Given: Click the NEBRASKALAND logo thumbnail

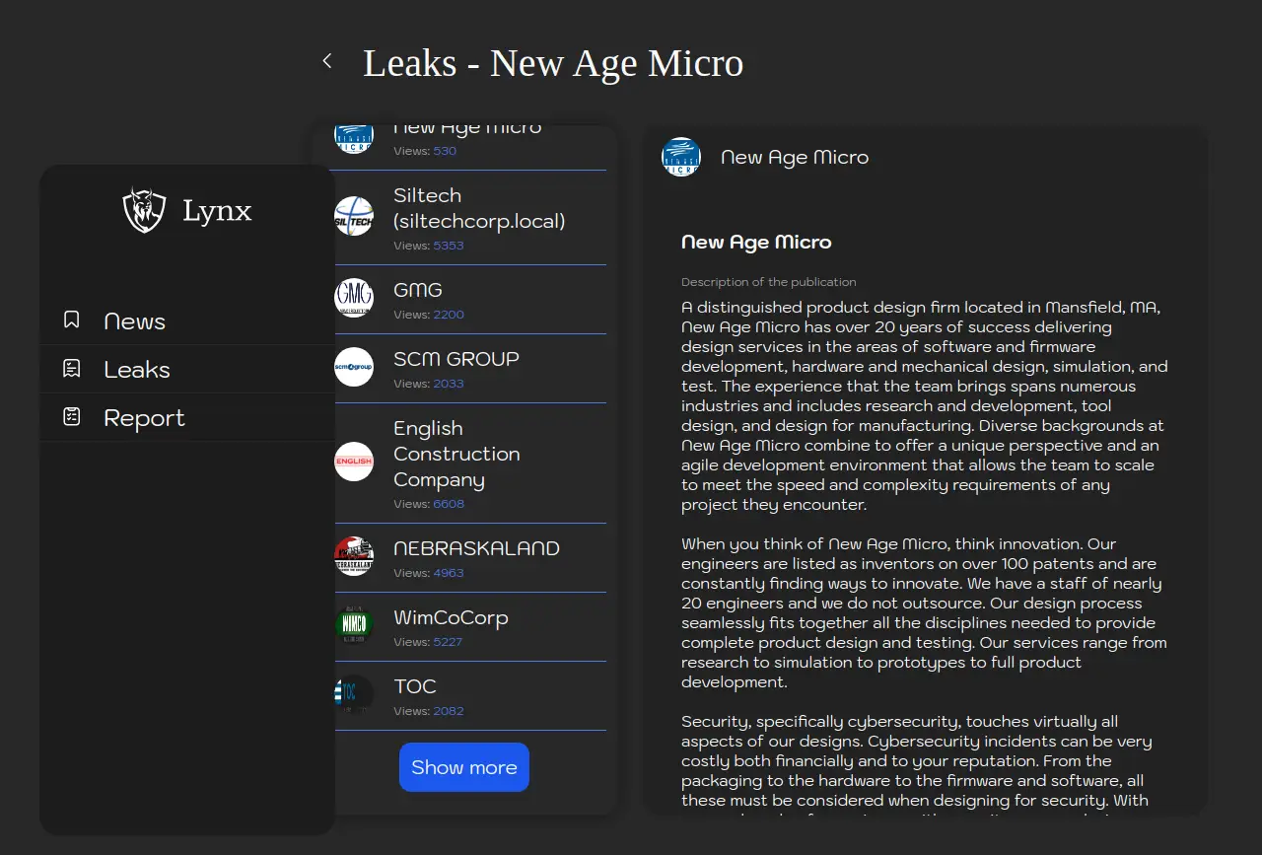Looking at the screenshot, I should click(x=354, y=556).
